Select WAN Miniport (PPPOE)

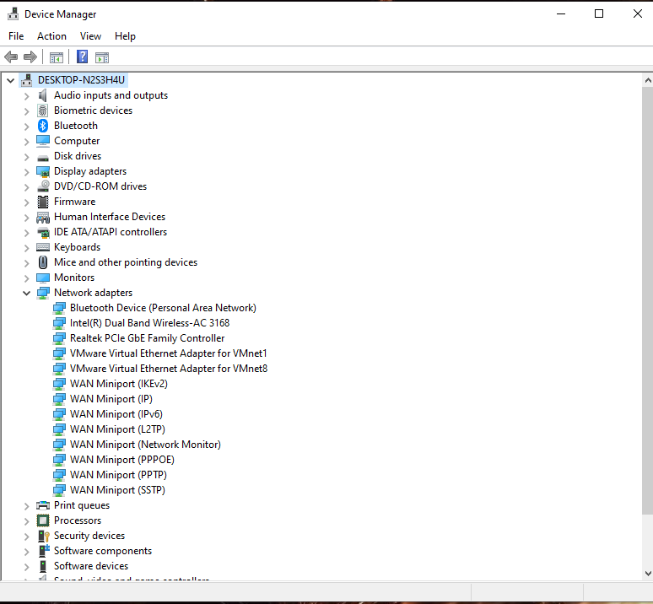click(x=122, y=460)
